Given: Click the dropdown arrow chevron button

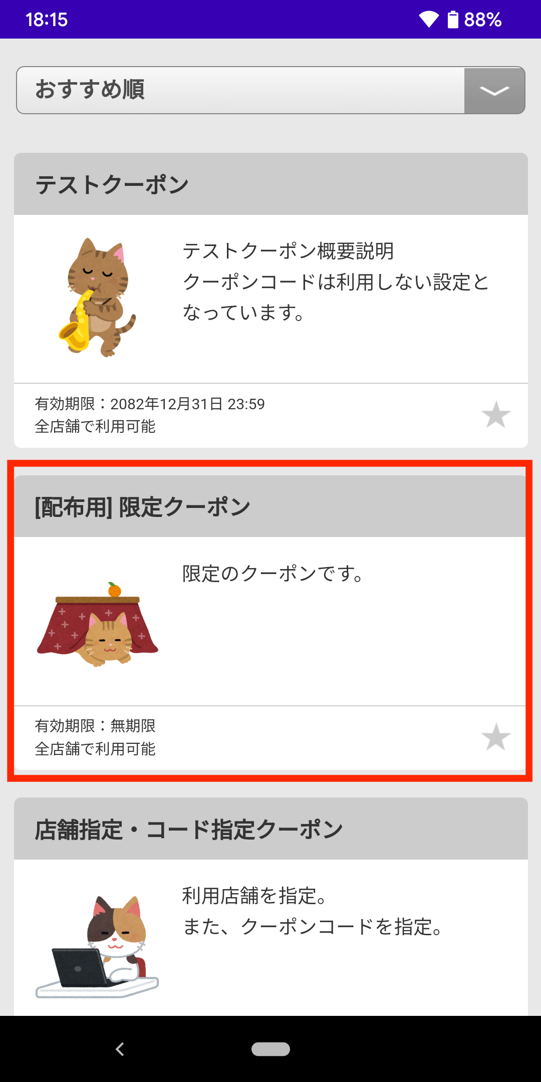Looking at the screenshot, I should pyautogui.click(x=494, y=91).
